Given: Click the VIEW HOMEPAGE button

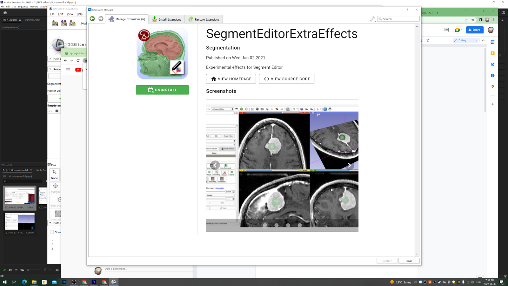Looking at the screenshot, I should click(231, 79).
